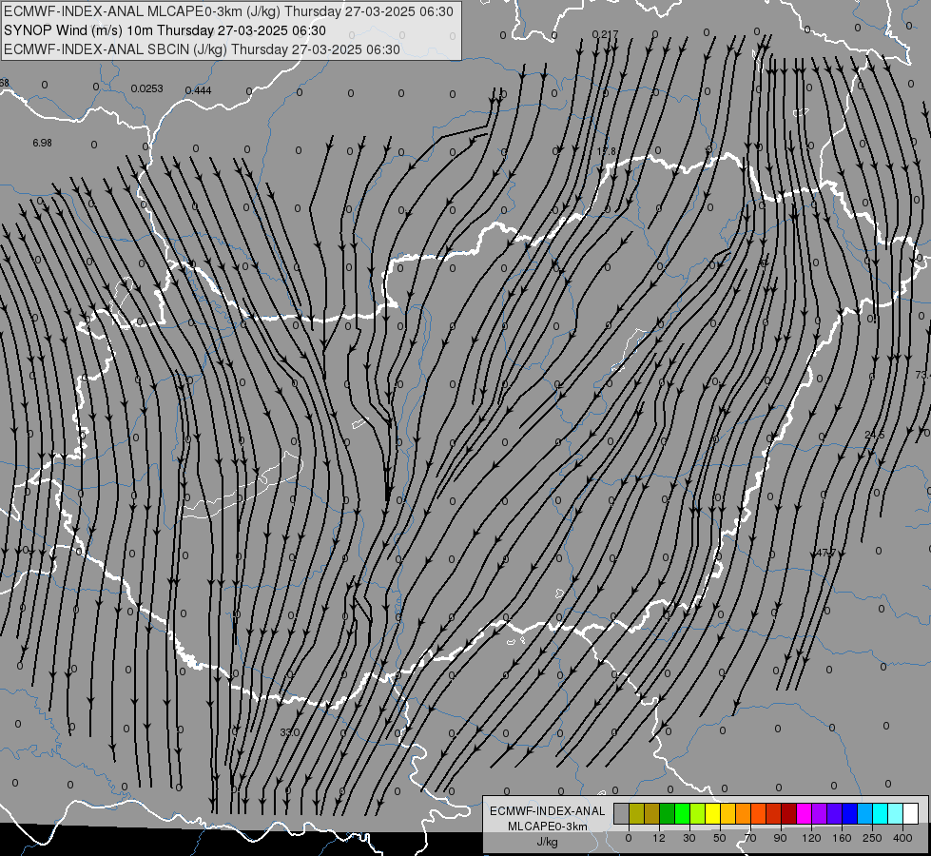Choose the pure blue legend swatch
Screen dimensions: 931x856
coord(849,813)
